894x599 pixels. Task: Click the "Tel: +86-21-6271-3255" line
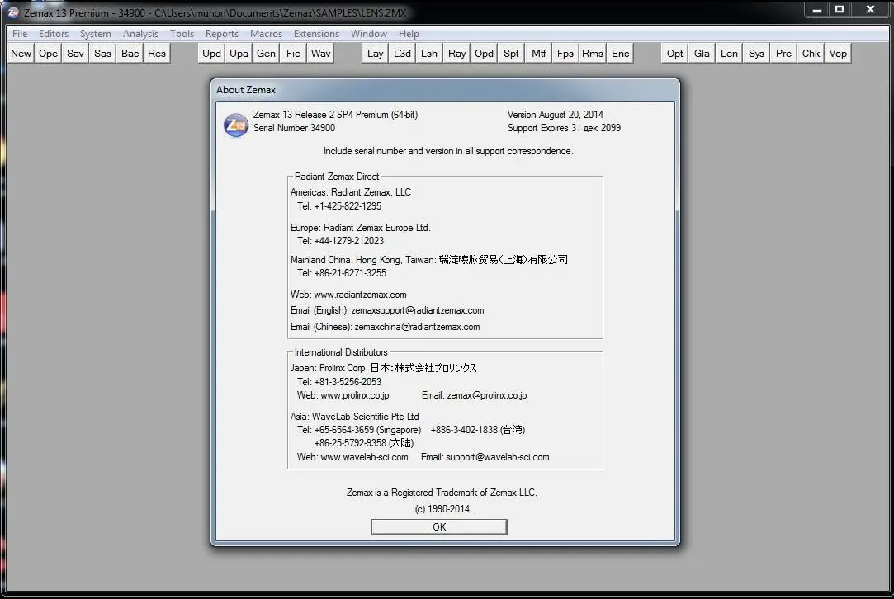(x=342, y=273)
